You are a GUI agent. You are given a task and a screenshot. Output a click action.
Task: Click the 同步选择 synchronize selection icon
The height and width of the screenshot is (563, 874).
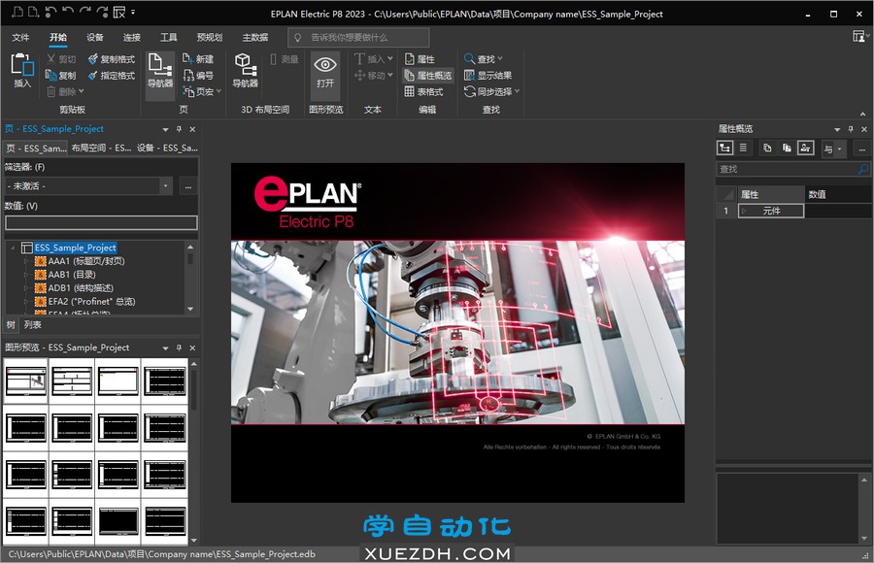tap(469, 91)
